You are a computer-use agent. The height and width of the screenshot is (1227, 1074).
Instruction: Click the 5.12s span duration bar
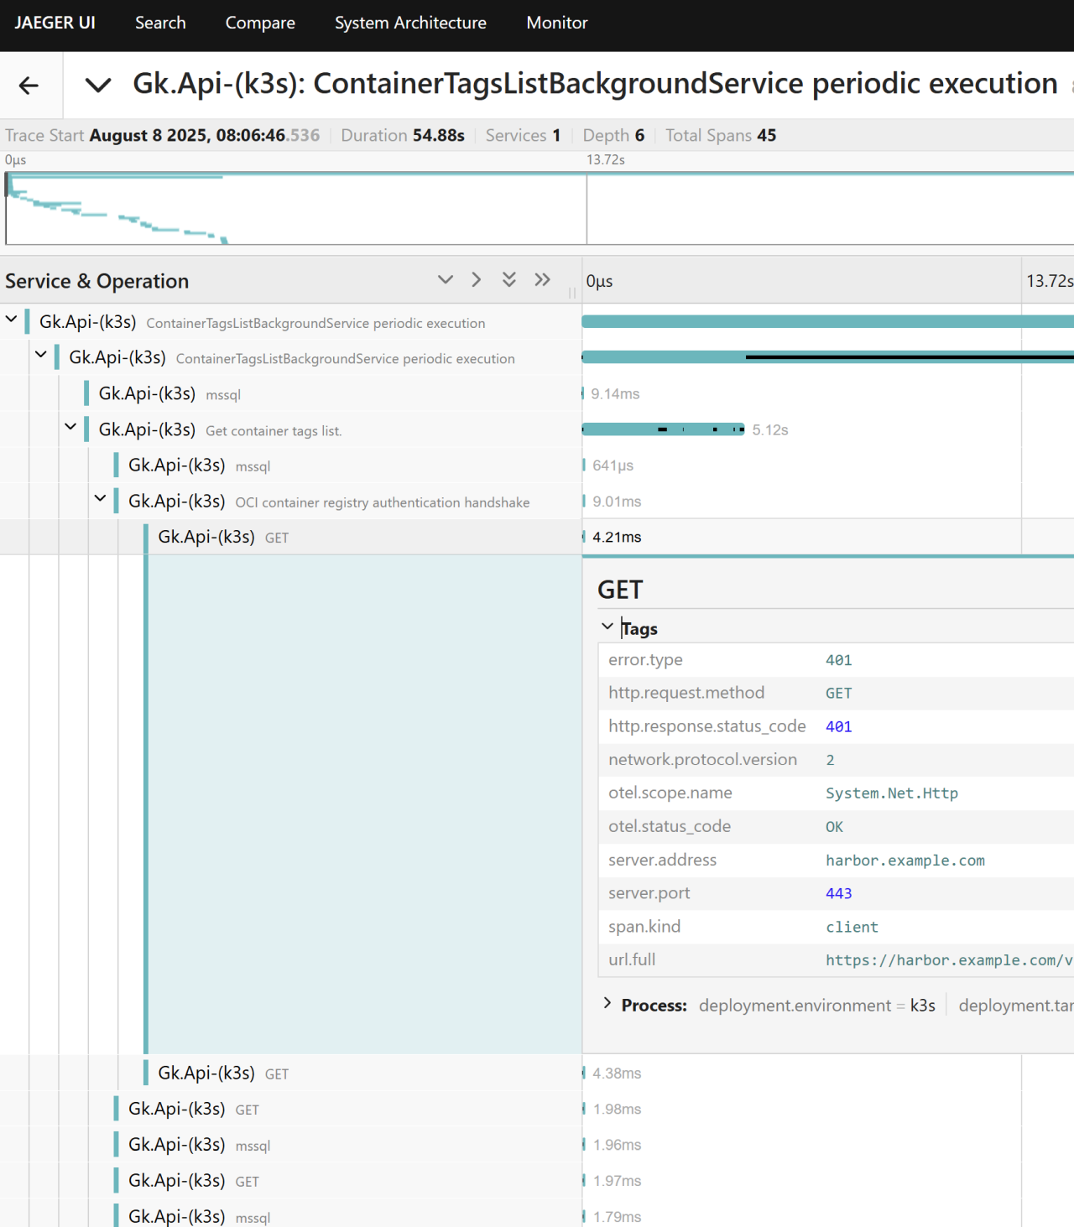pos(663,429)
